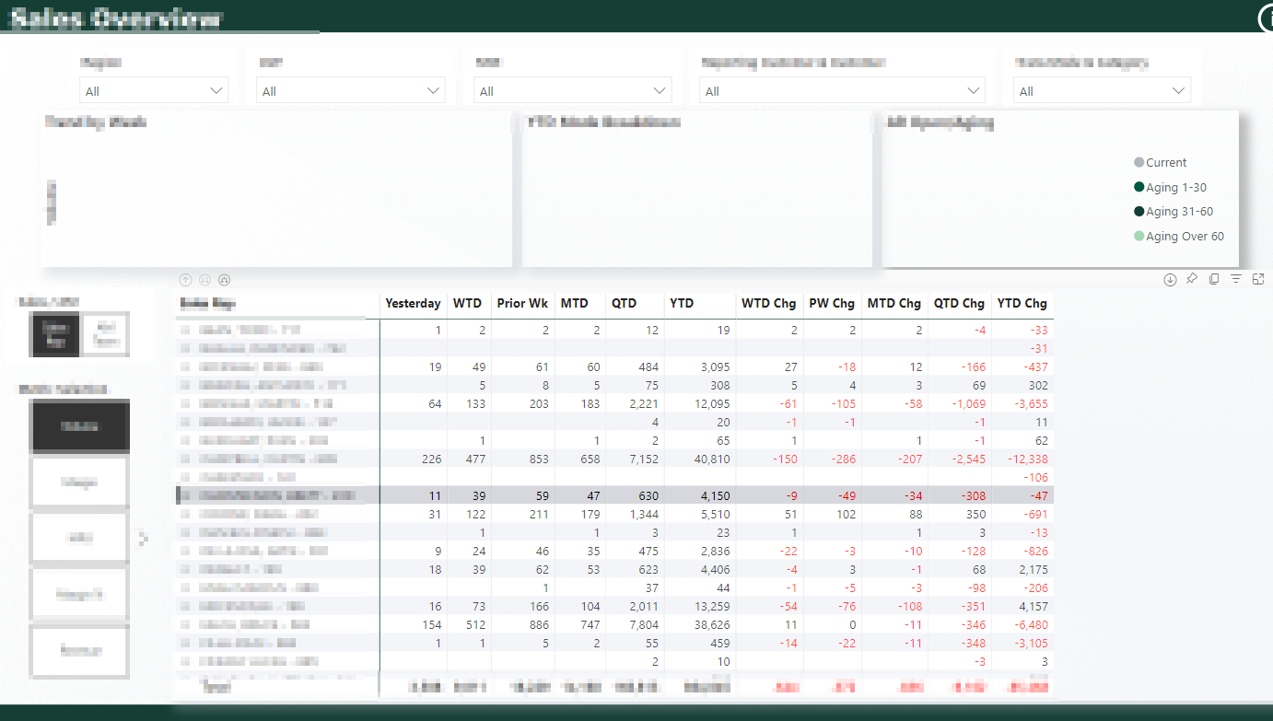Sort by the MTD column header
1273x721 pixels.
[x=574, y=303]
